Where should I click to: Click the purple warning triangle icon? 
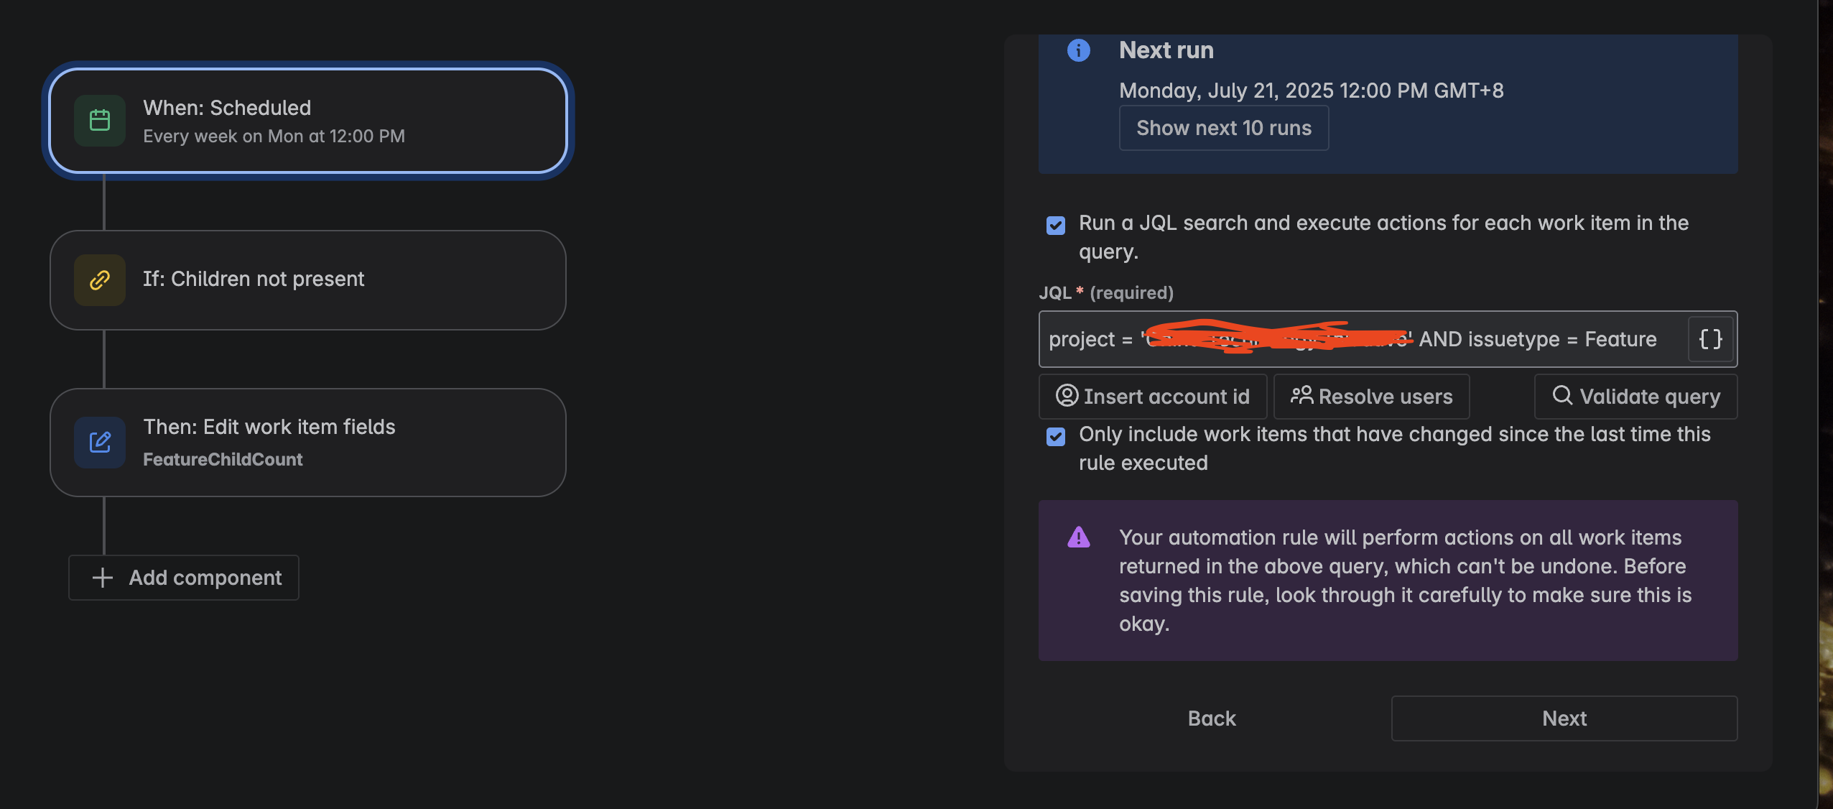coord(1078,537)
